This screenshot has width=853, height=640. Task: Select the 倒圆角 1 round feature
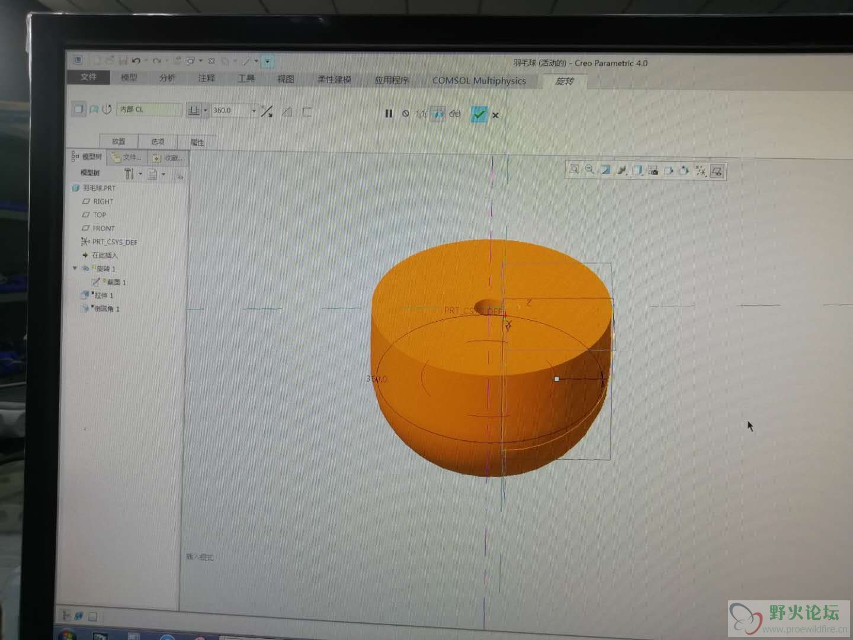click(x=100, y=309)
